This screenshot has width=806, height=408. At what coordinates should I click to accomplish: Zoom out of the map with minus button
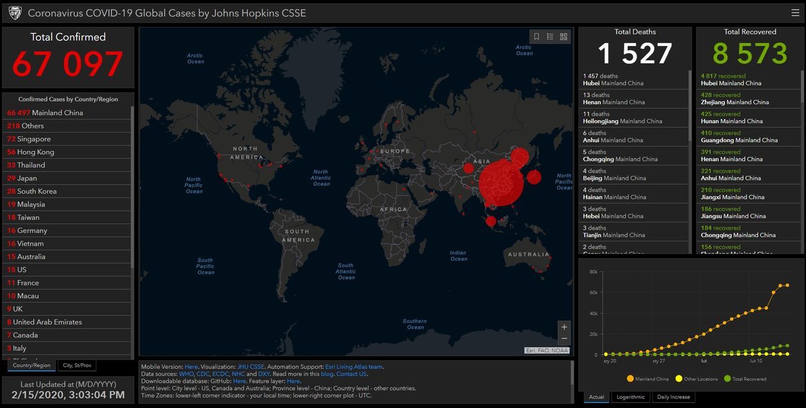click(x=564, y=338)
